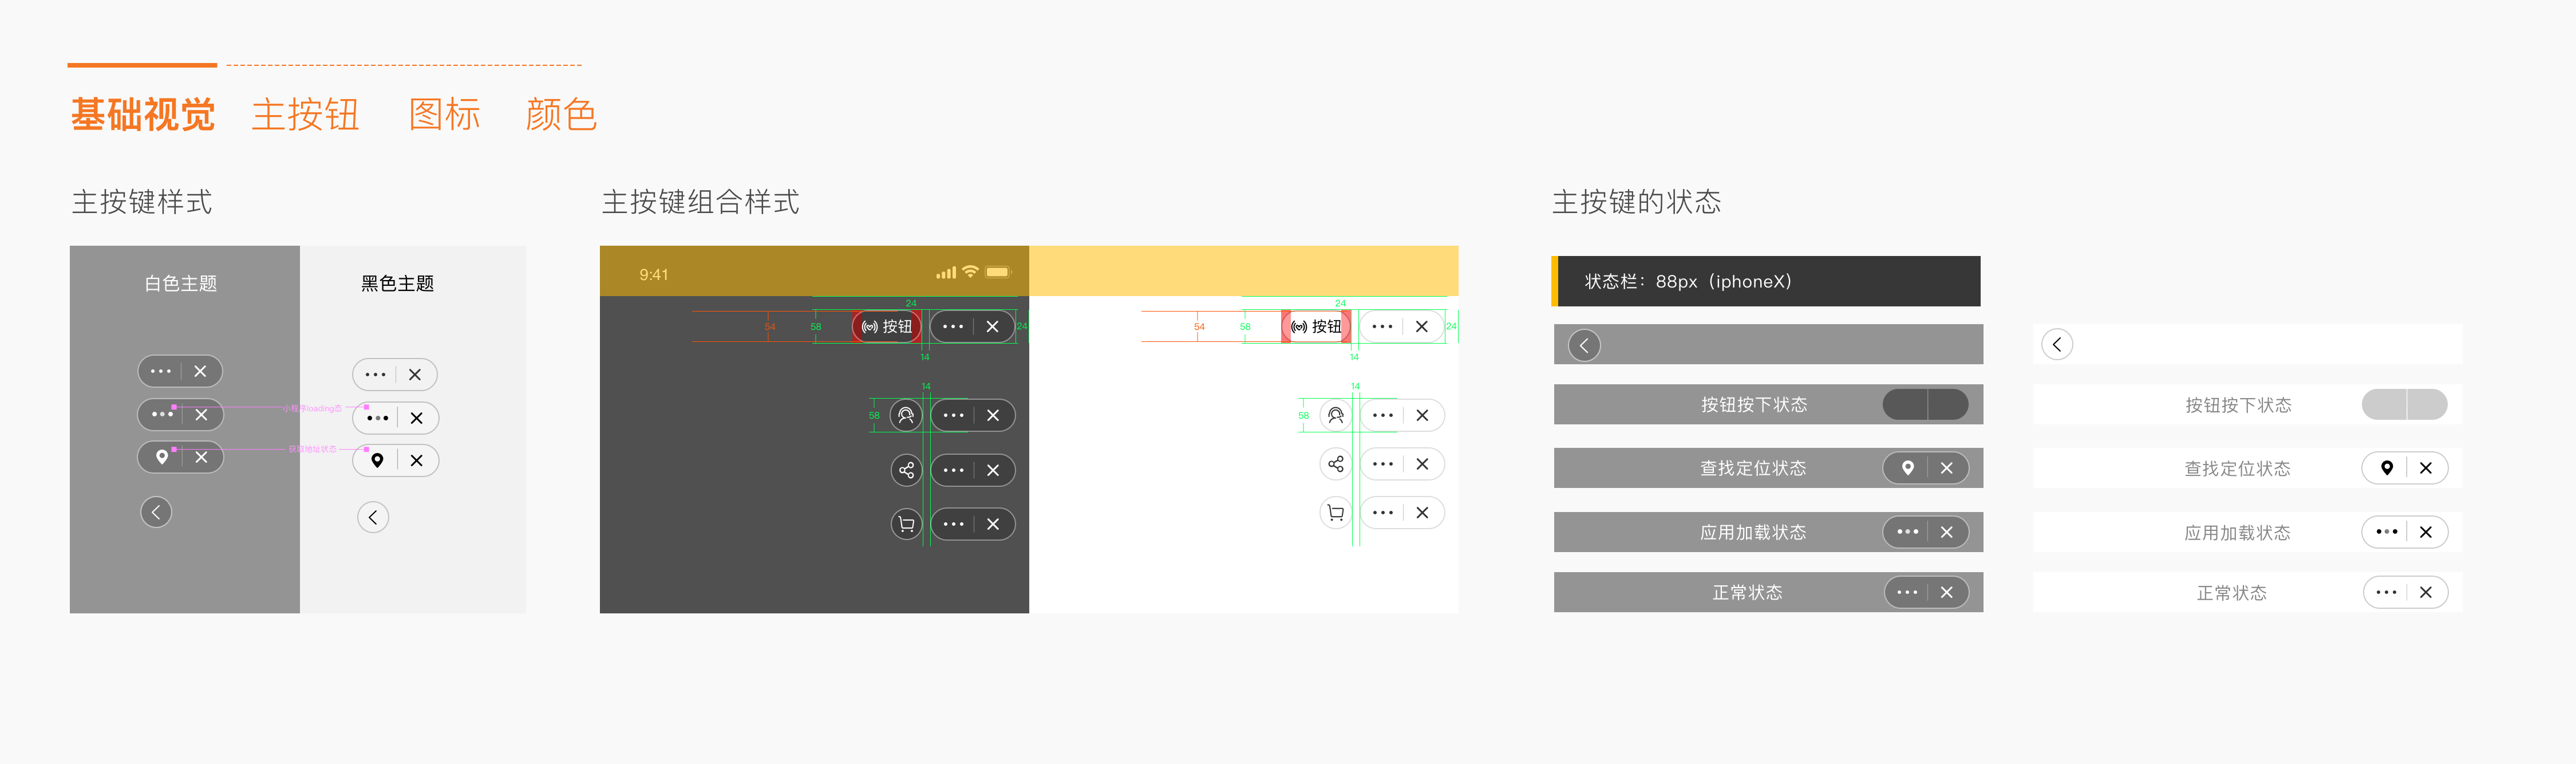Viewport: 2576px width, 764px height.
Task: Click the back chevron on gray navigation bar
Action: (1584, 345)
